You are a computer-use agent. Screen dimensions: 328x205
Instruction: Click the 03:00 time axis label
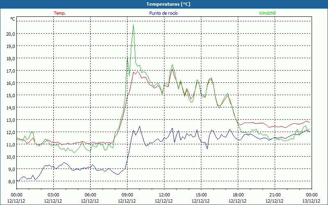[x=53, y=195]
